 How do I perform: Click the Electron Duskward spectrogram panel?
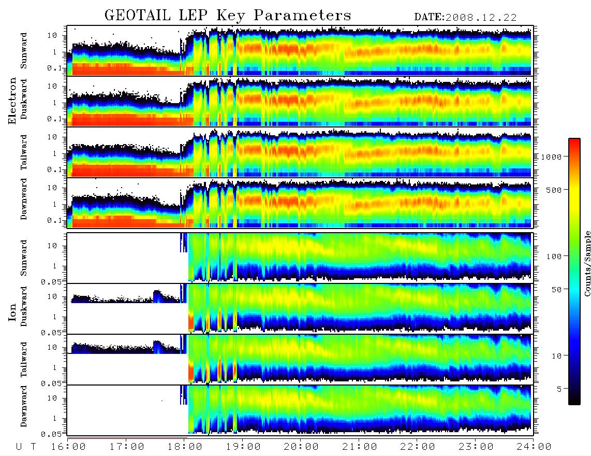pos(300,102)
